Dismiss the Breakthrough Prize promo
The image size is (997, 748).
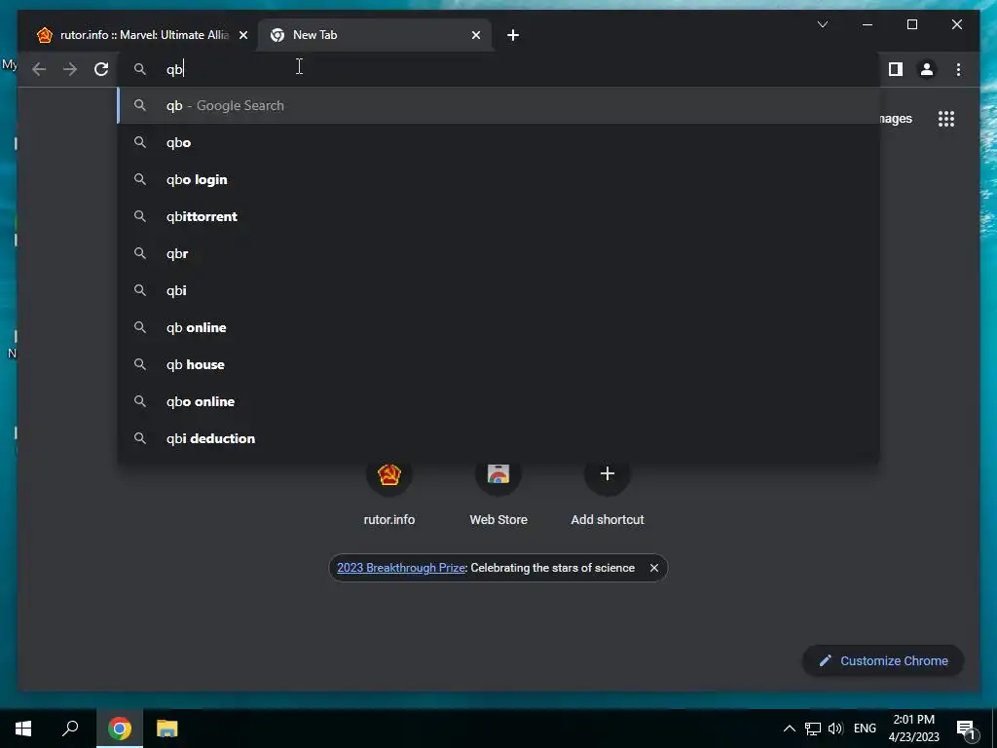click(x=653, y=568)
